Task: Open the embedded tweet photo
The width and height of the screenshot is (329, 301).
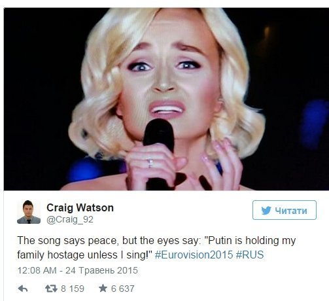Action: [x=166, y=99]
